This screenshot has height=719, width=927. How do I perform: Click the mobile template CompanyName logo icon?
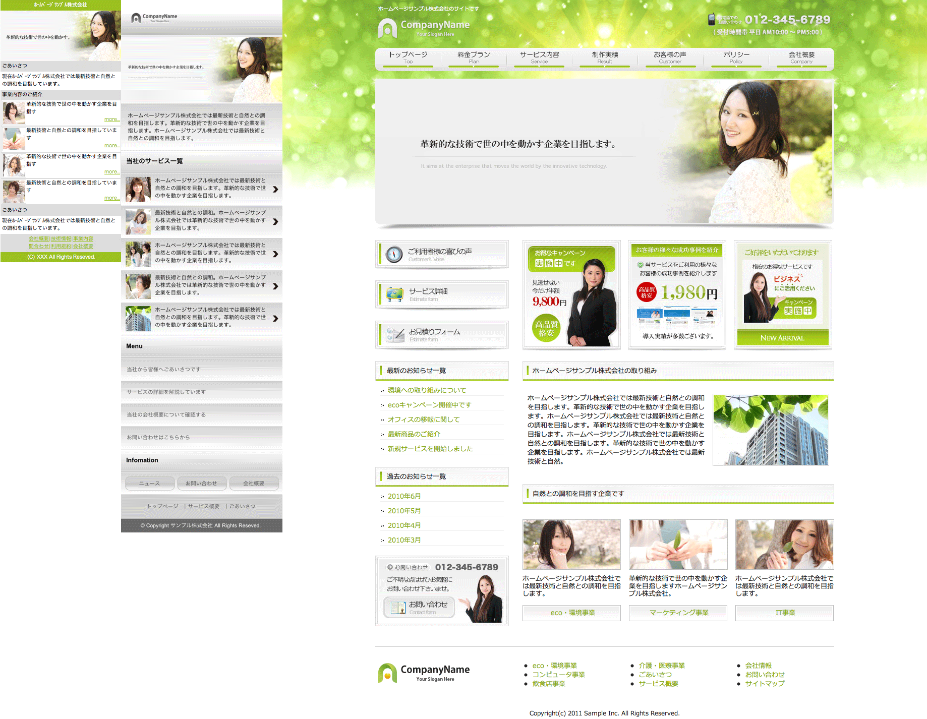pyautogui.click(x=136, y=18)
